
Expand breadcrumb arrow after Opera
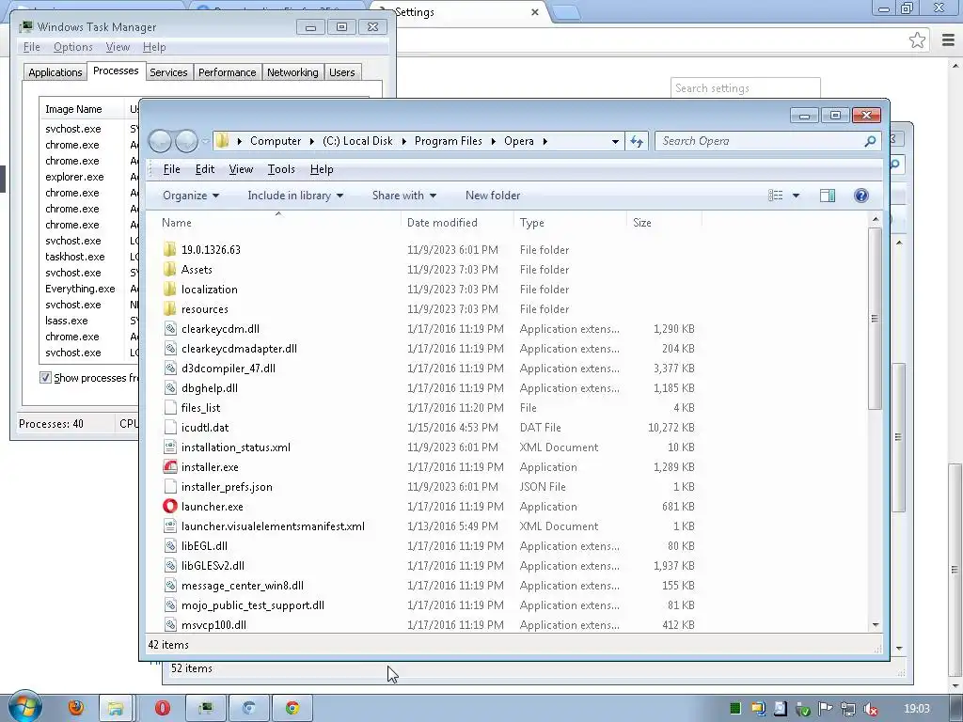pos(545,141)
